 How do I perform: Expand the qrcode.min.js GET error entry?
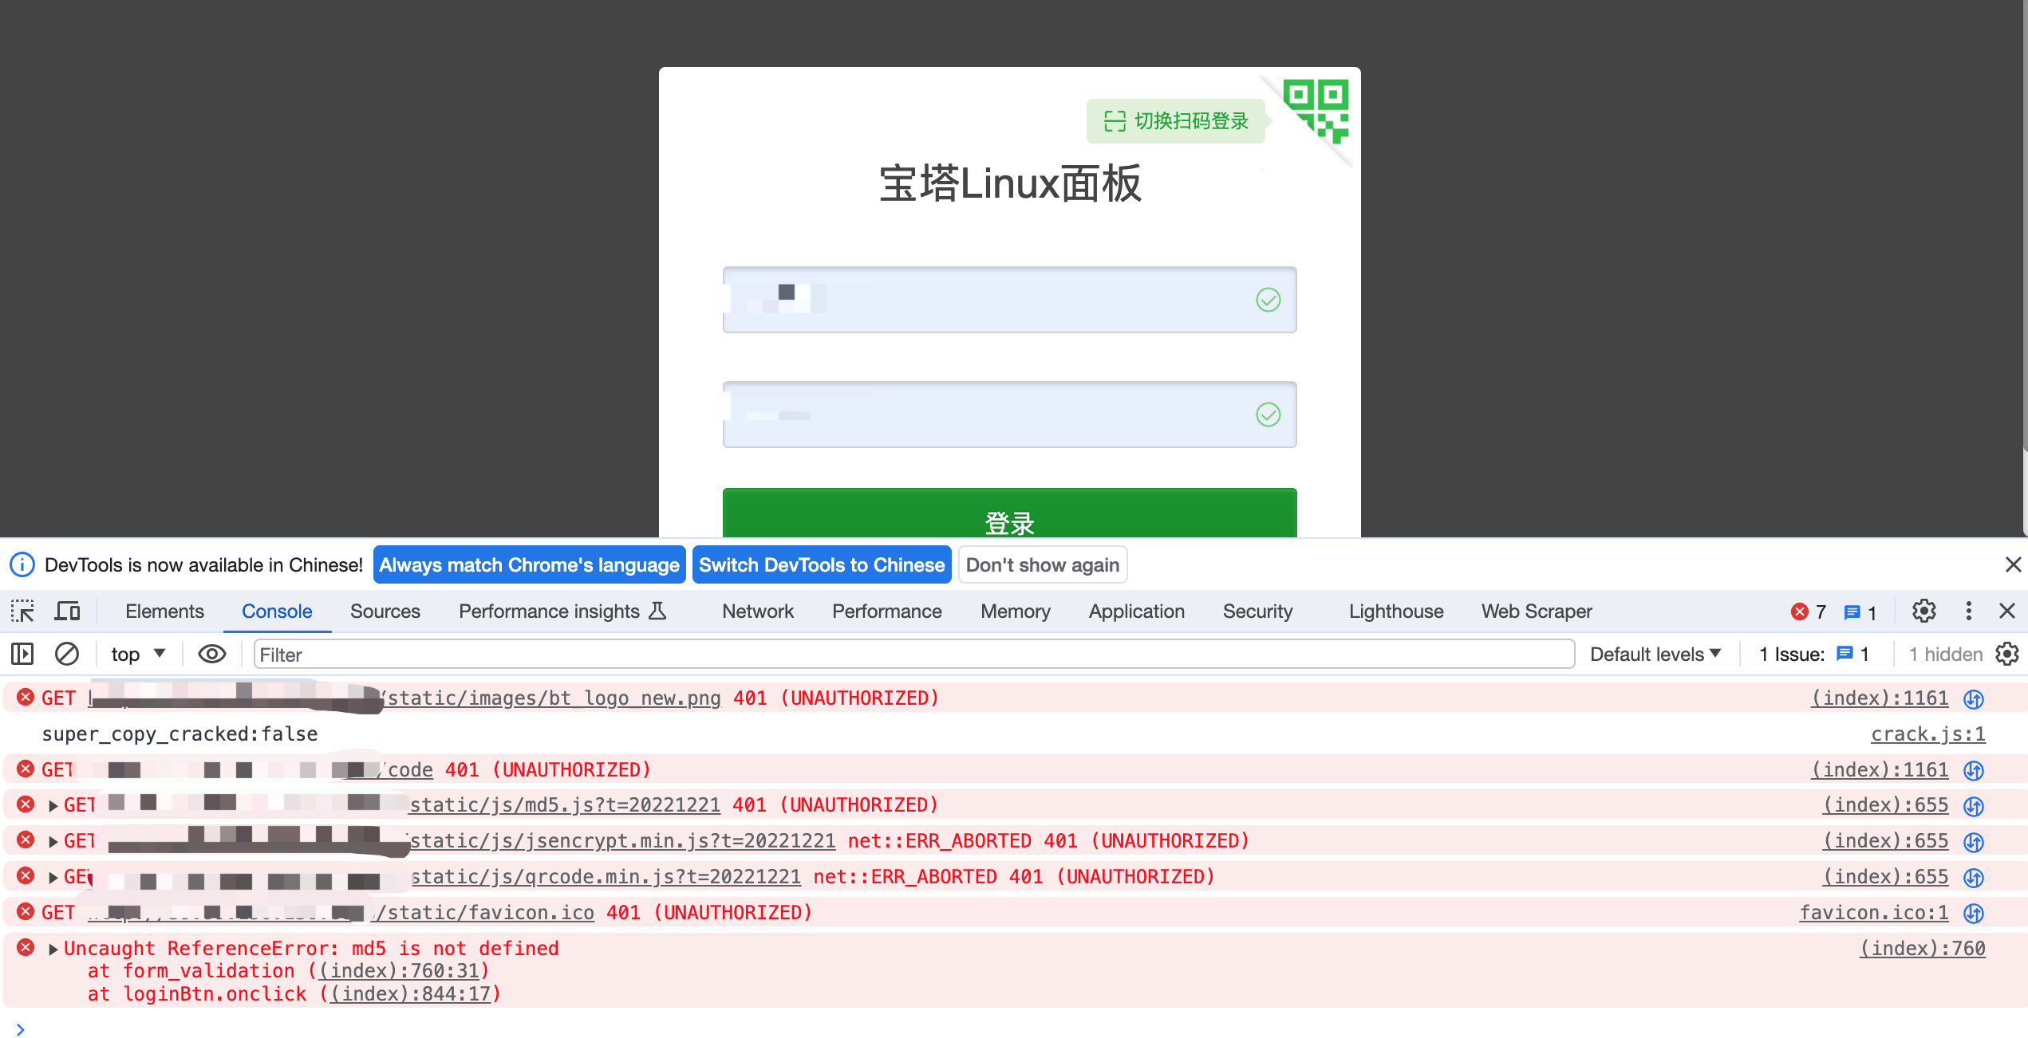pos(53,878)
